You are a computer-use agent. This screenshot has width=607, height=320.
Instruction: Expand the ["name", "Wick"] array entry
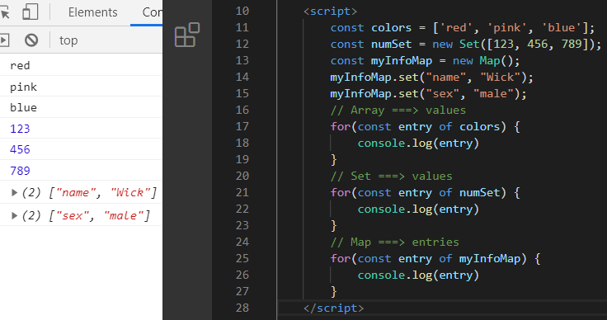point(14,192)
